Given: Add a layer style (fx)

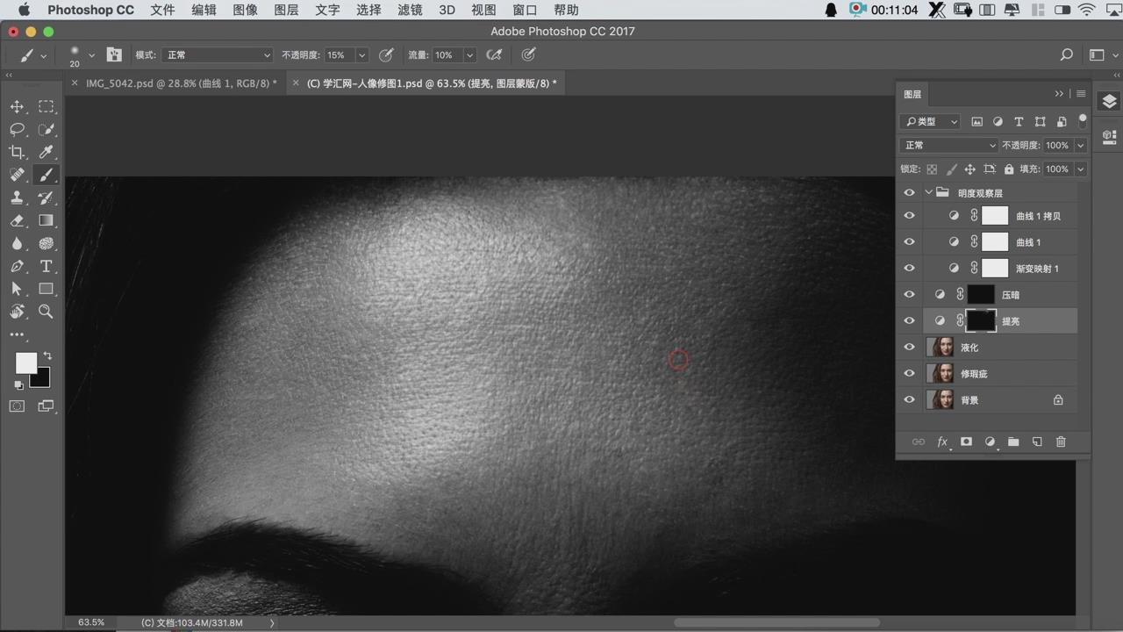Looking at the screenshot, I should click(942, 442).
